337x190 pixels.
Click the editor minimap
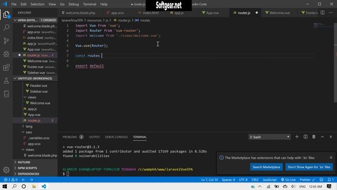coord(323,25)
